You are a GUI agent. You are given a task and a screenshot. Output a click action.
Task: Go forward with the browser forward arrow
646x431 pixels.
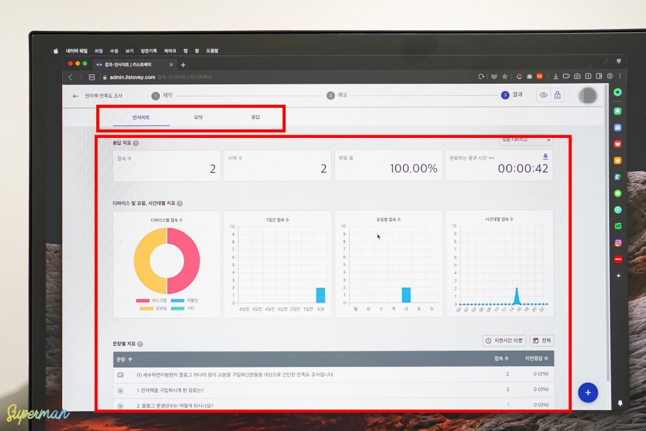(x=81, y=77)
